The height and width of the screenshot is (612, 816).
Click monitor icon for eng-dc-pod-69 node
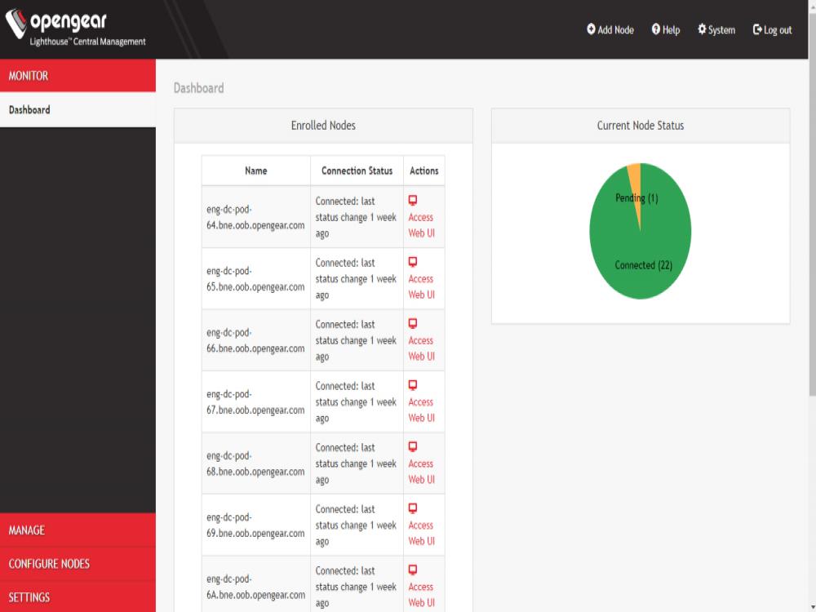[x=413, y=508]
